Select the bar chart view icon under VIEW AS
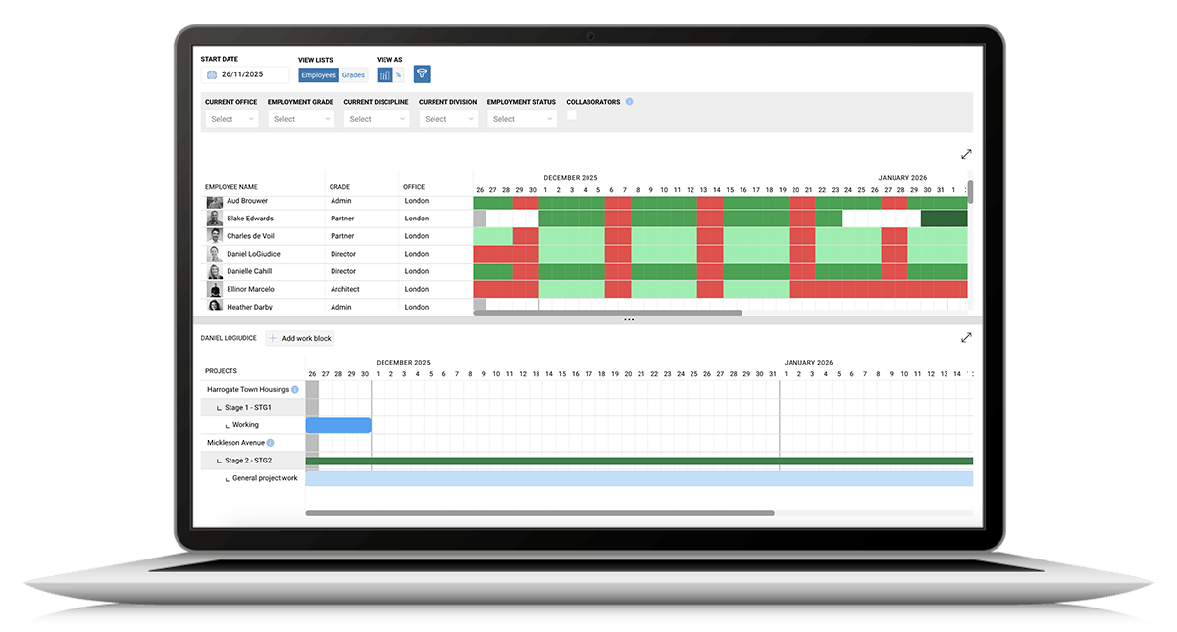This screenshot has height=632, width=1177. [x=384, y=74]
